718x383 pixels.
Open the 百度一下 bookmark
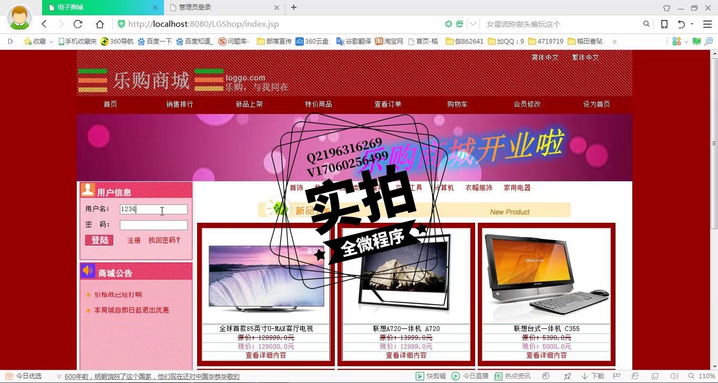click(155, 41)
